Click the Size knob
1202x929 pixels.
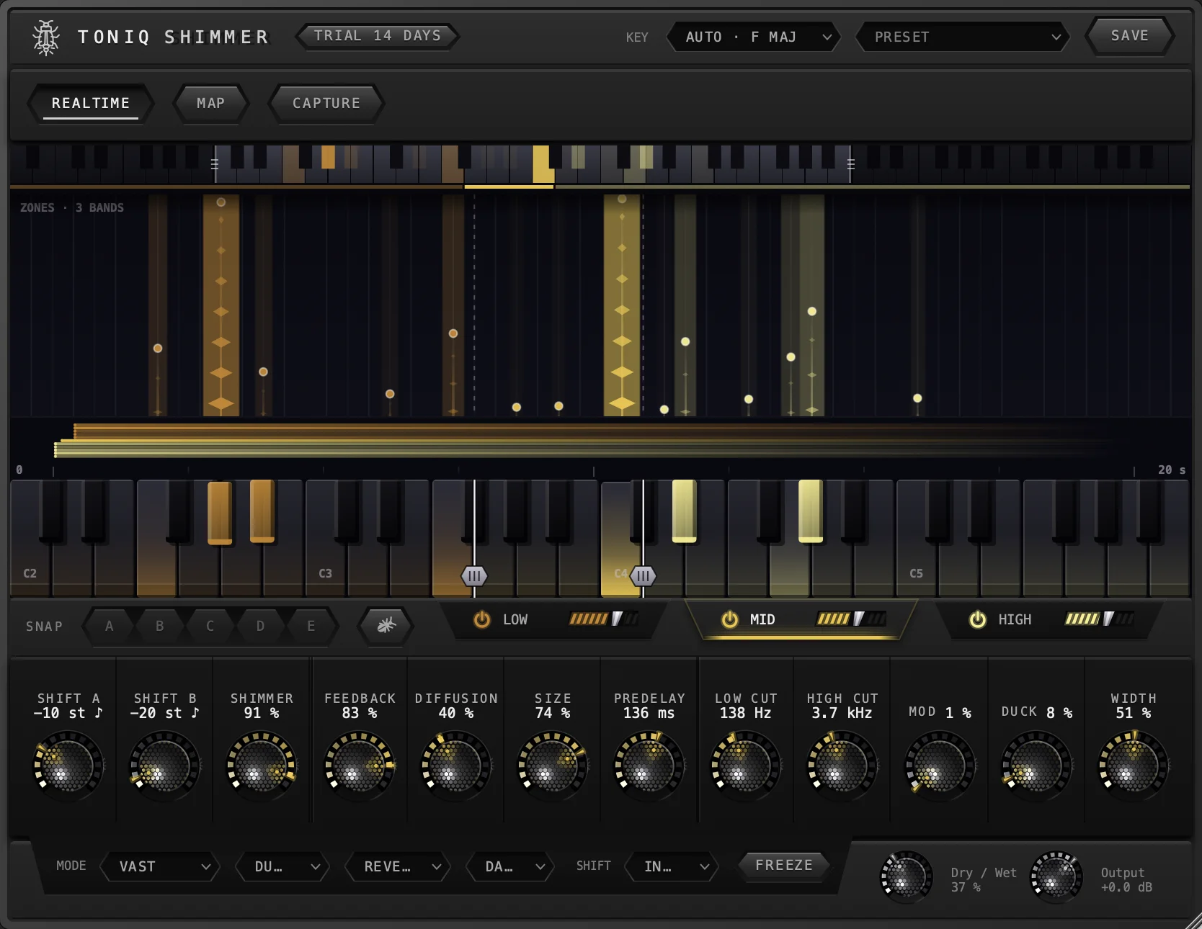[553, 766]
